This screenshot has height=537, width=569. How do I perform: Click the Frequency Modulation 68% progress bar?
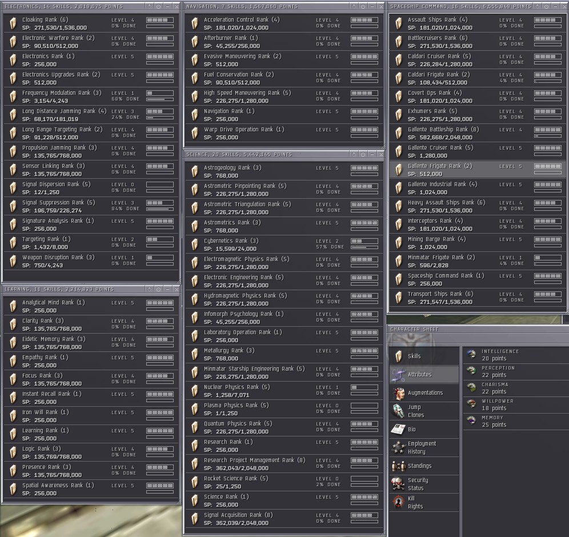point(160,99)
